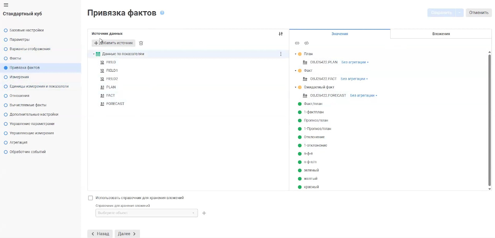Screen dimensions: 495x238
Task: Click type icon next to FIELD1
Action: (102, 71)
